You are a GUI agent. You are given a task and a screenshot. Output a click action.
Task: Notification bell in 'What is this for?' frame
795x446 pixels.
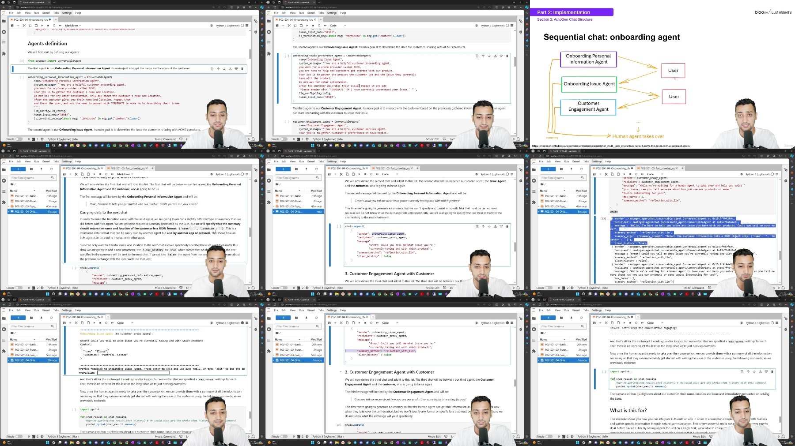click(x=783, y=436)
